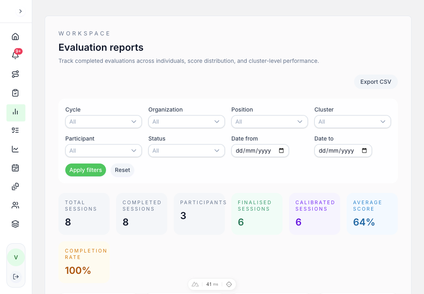Click the 41 ms timing indicator
The width and height of the screenshot is (424, 294).
pyautogui.click(x=212, y=284)
